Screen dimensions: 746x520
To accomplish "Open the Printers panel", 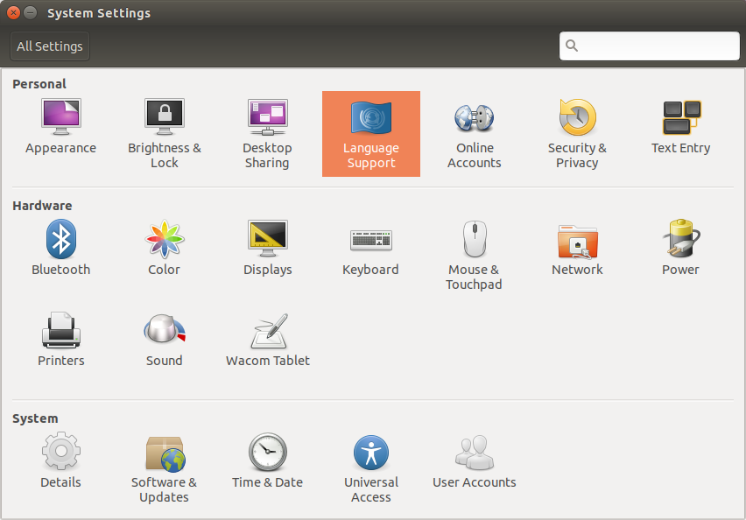I will point(61,339).
